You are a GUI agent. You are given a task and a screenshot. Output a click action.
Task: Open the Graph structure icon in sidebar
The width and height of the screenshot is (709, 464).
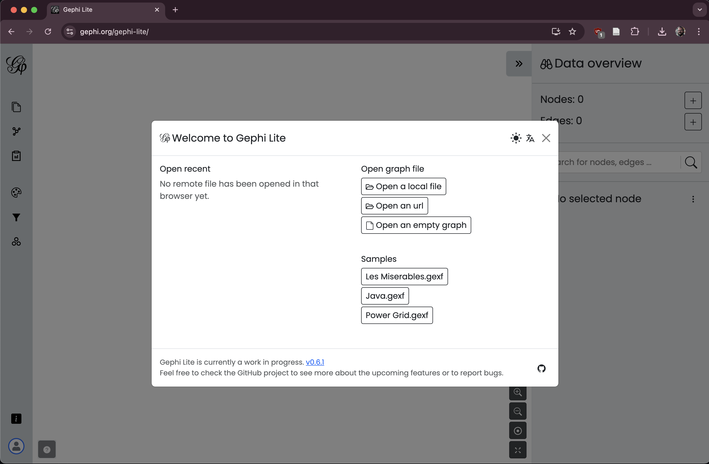pos(16,131)
